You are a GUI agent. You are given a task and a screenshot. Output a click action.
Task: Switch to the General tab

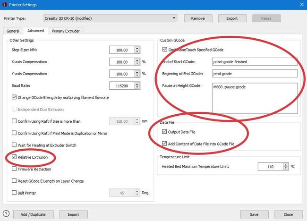pos(13,31)
